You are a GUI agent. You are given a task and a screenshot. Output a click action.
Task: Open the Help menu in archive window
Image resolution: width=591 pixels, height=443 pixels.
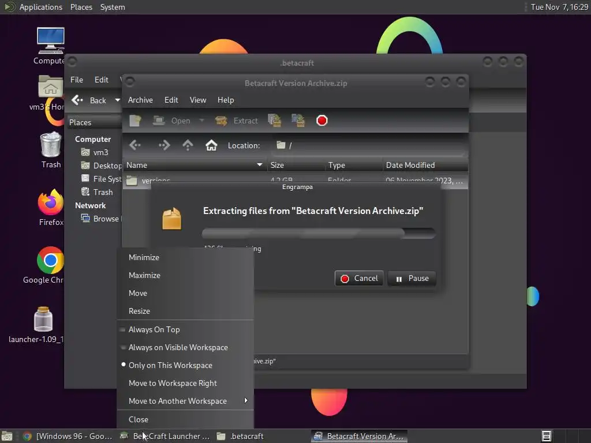click(226, 100)
